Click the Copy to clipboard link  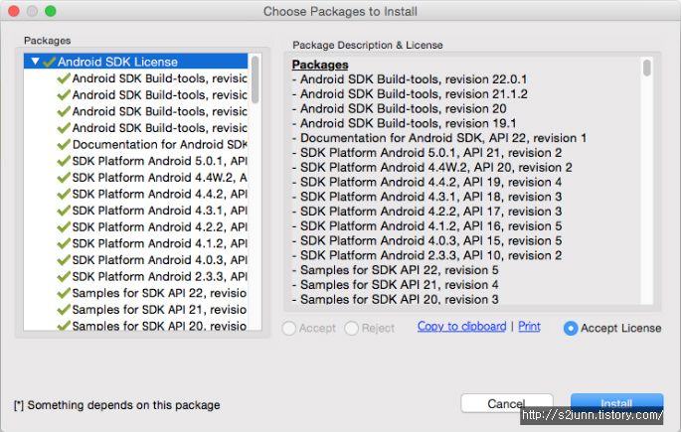pyautogui.click(x=461, y=326)
